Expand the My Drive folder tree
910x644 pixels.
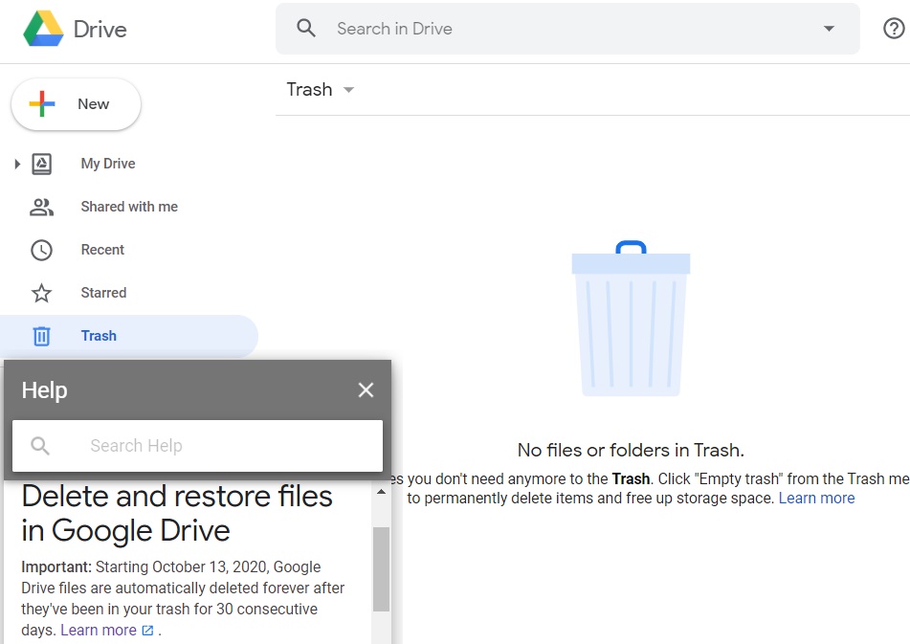17,164
